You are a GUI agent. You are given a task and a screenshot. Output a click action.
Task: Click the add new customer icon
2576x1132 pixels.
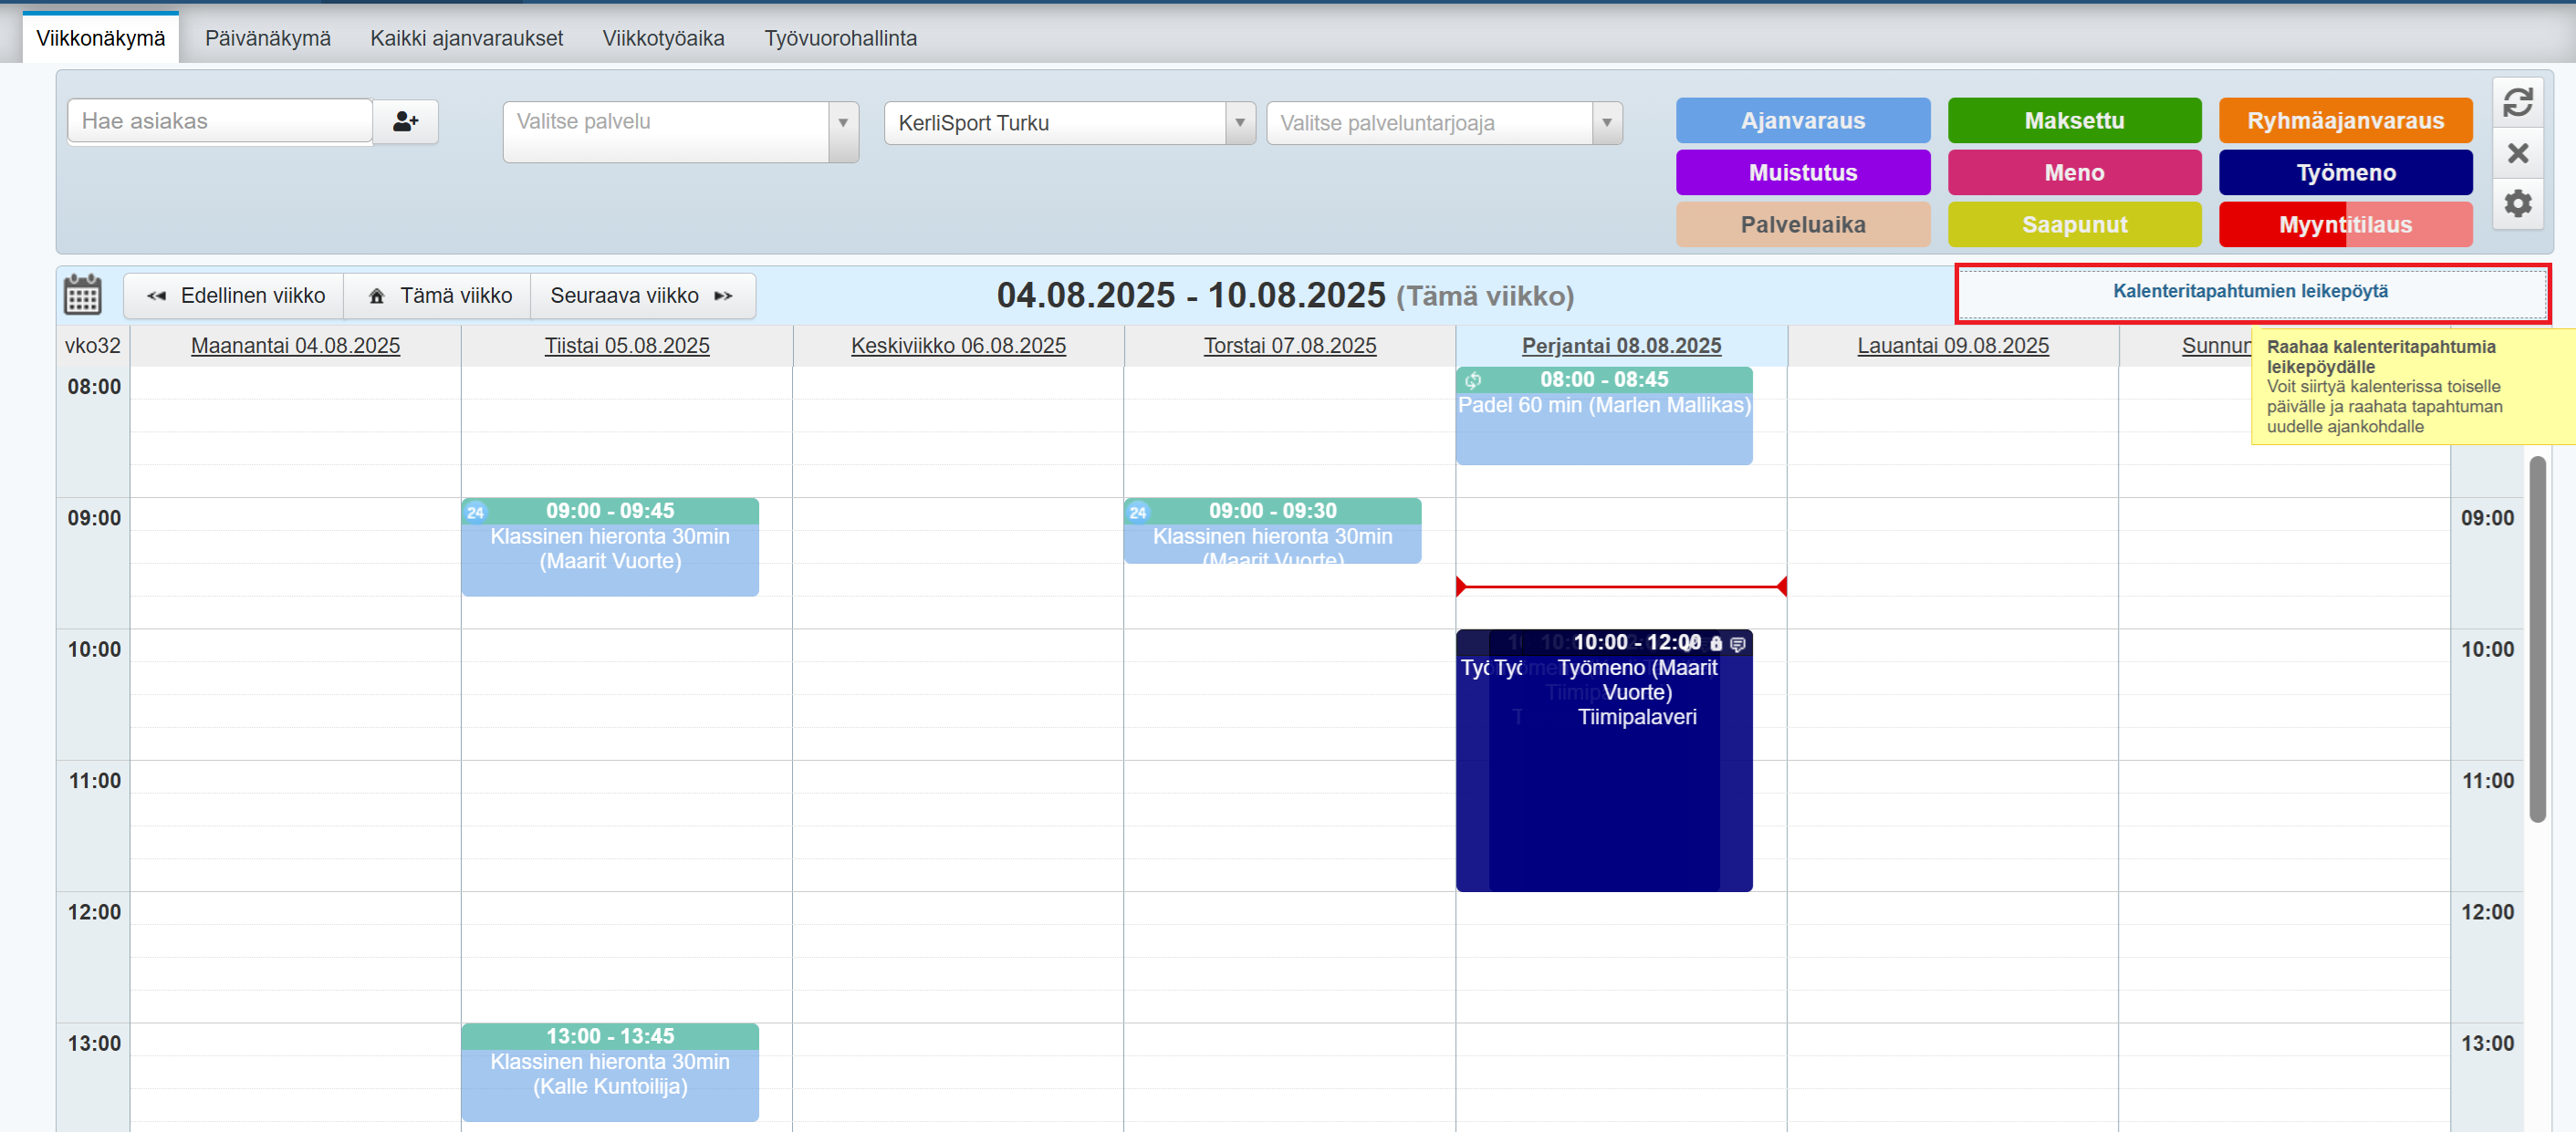pyautogui.click(x=405, y=121)
